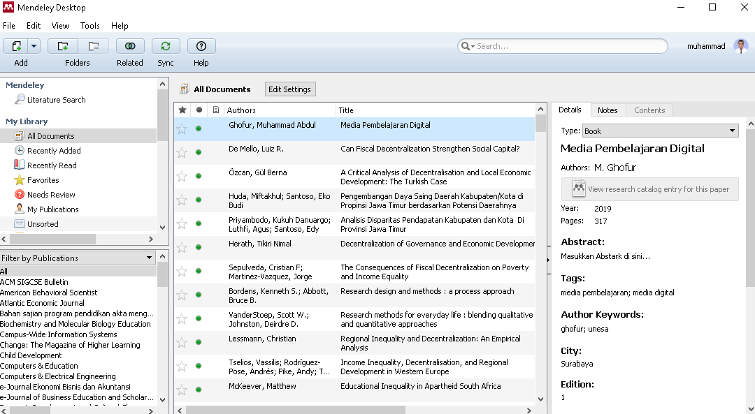Click the remove folder icon
755x414 pixels.
tap(92, 46)
